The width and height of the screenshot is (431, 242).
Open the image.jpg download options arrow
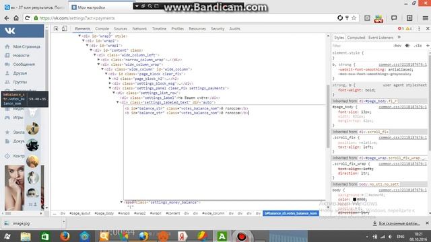pyautogui.click(x=63, y=222)
